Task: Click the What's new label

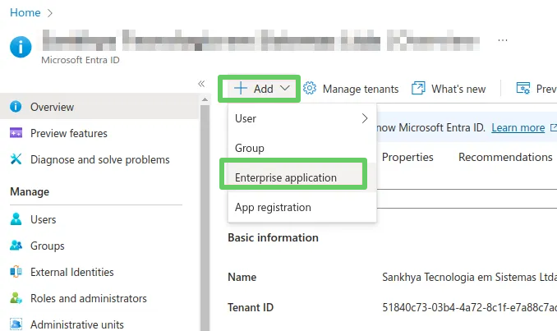Action: pos(458,89)
